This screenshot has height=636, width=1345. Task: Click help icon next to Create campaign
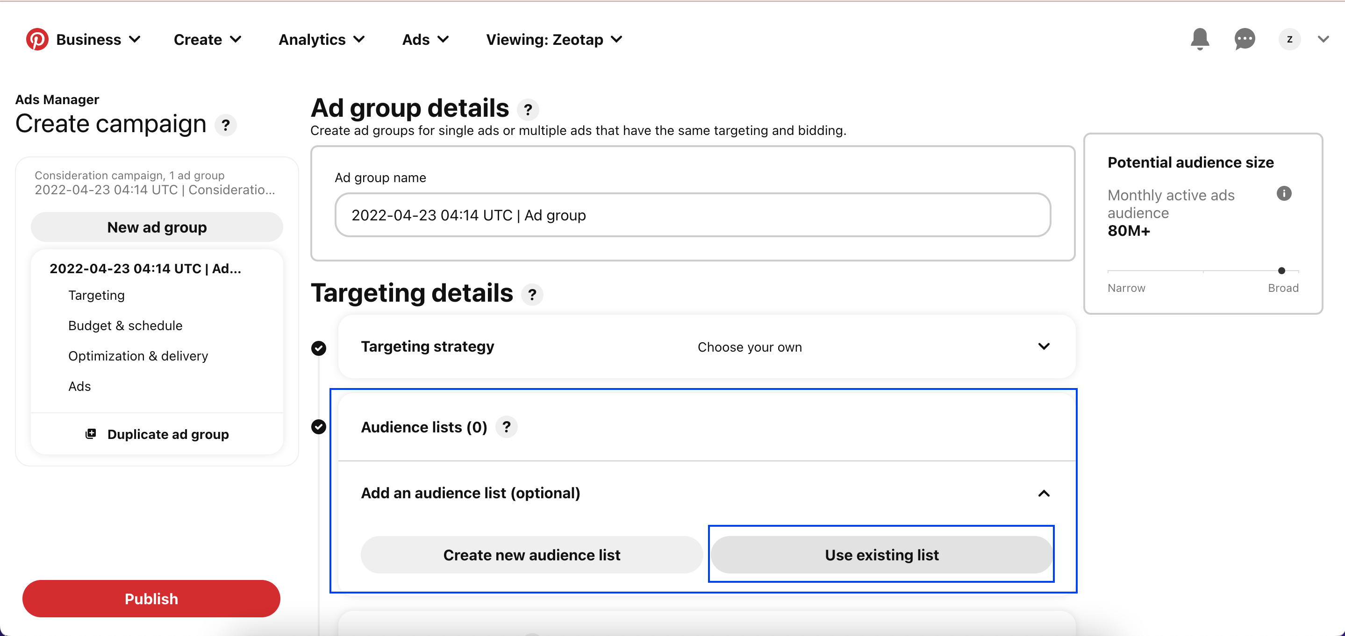pos(226,125)
